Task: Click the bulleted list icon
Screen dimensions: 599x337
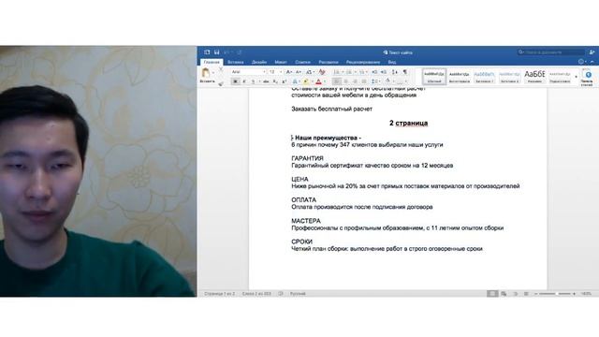Action: pos(337,72)
